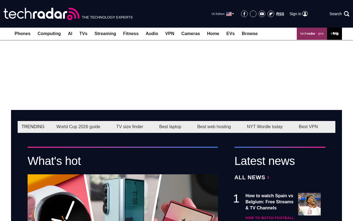Click the What's hot heading
This screenshot has width=353, height=221.
(54, 161)
